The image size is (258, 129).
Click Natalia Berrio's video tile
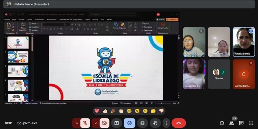[x=244, y=42]
